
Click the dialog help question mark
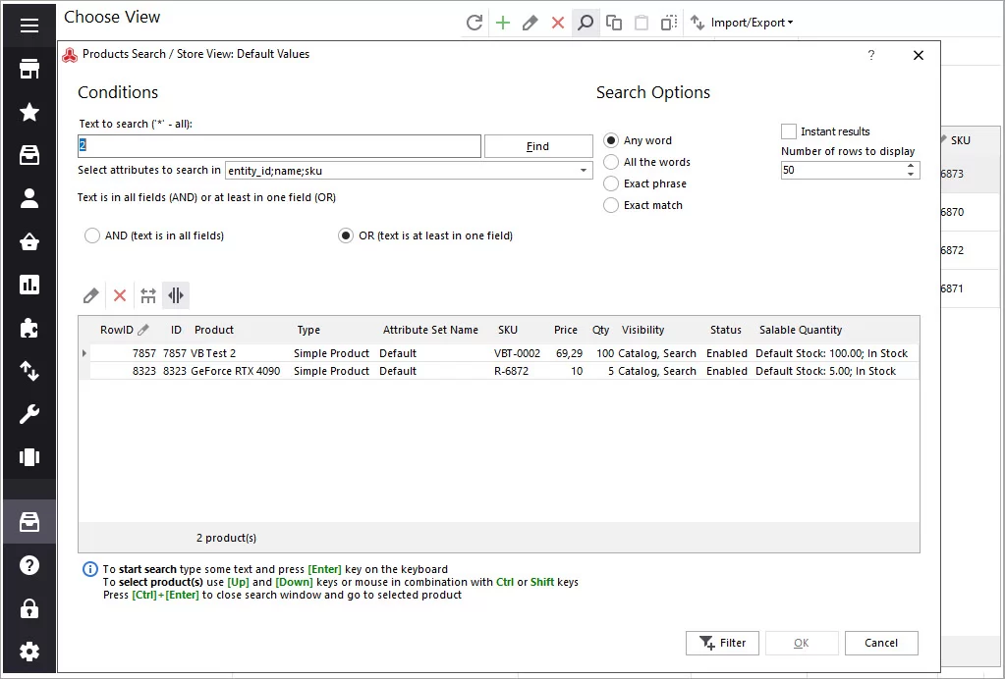click(871, 55)
